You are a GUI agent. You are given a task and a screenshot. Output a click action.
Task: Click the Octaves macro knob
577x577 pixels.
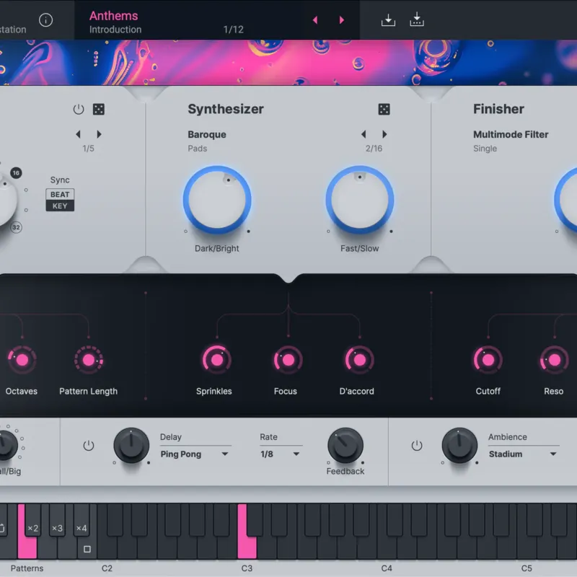click(x=22, y=360)
